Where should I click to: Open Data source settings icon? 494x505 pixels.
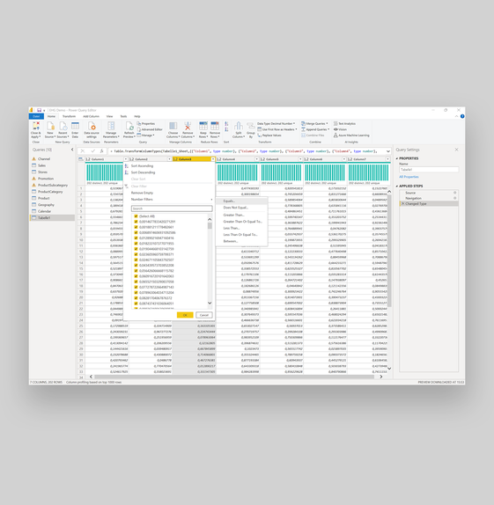coord(92,126)
